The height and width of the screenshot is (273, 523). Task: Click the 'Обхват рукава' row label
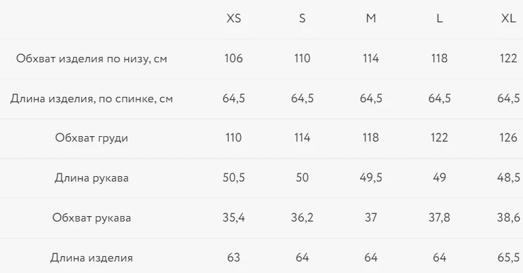click(92, 217)
